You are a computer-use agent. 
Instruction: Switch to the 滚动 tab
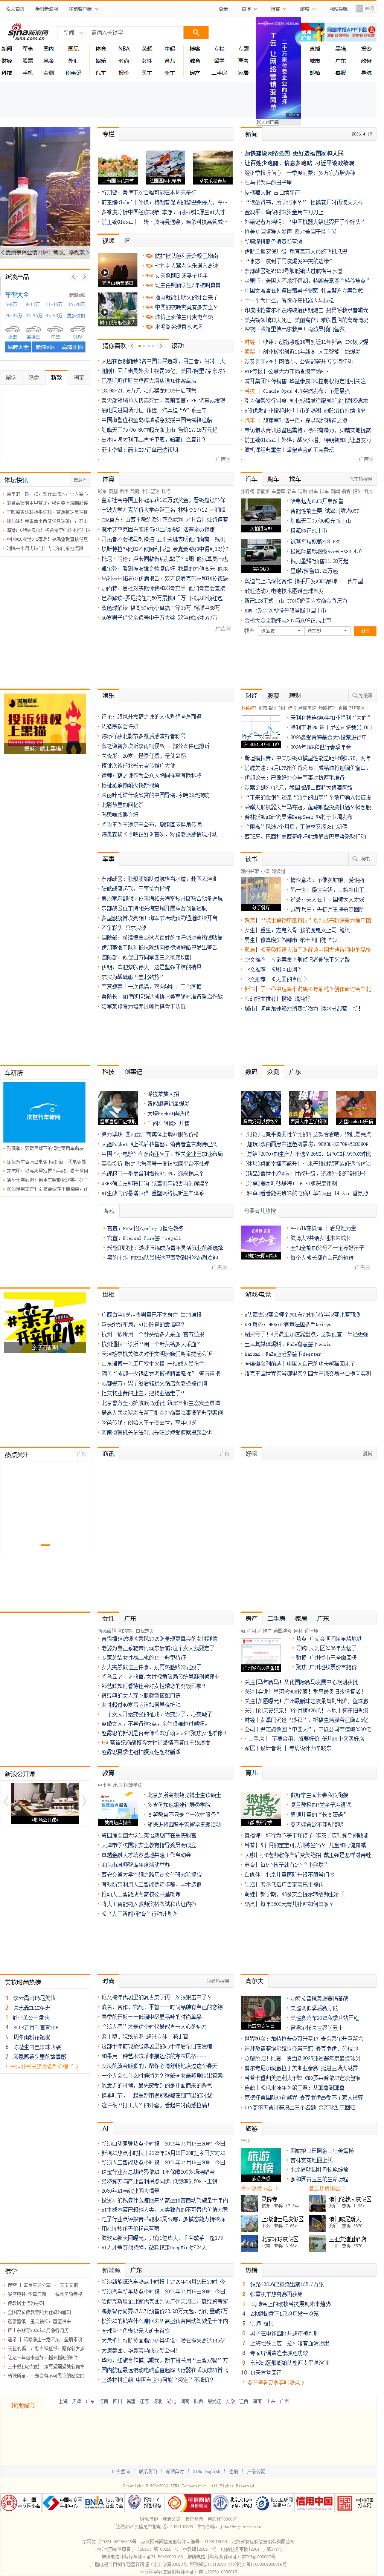click(178, 346)
